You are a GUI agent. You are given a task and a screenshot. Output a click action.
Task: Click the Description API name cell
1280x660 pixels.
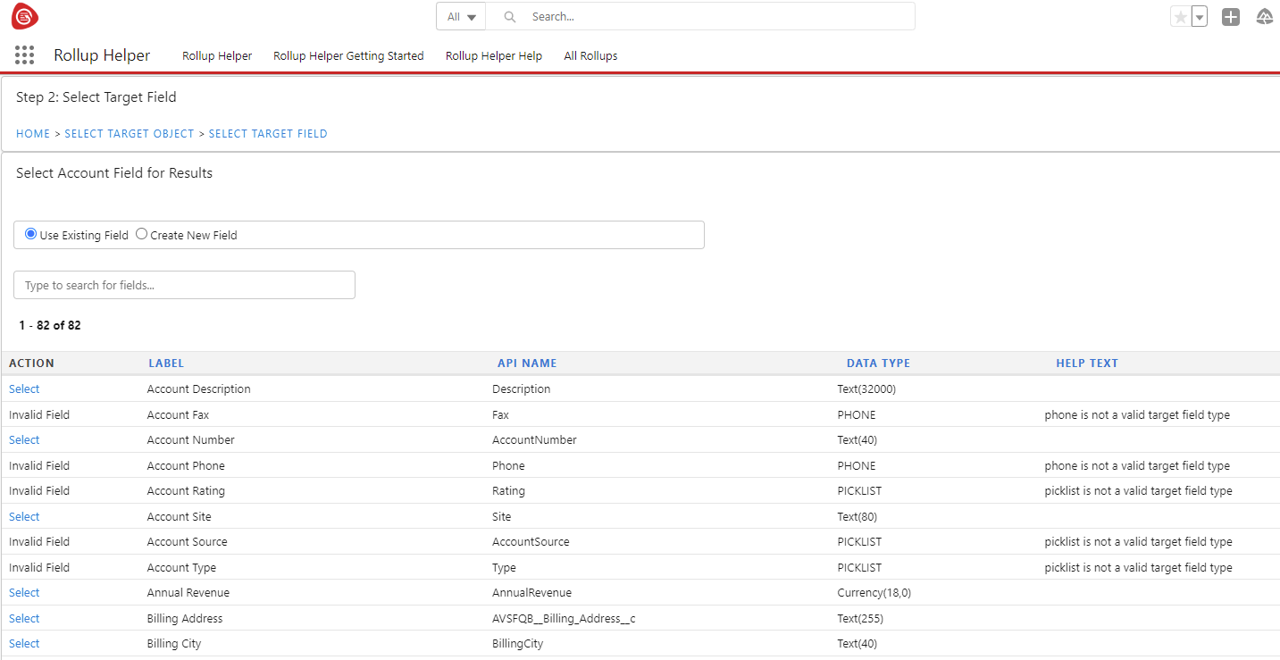(522, 389)
